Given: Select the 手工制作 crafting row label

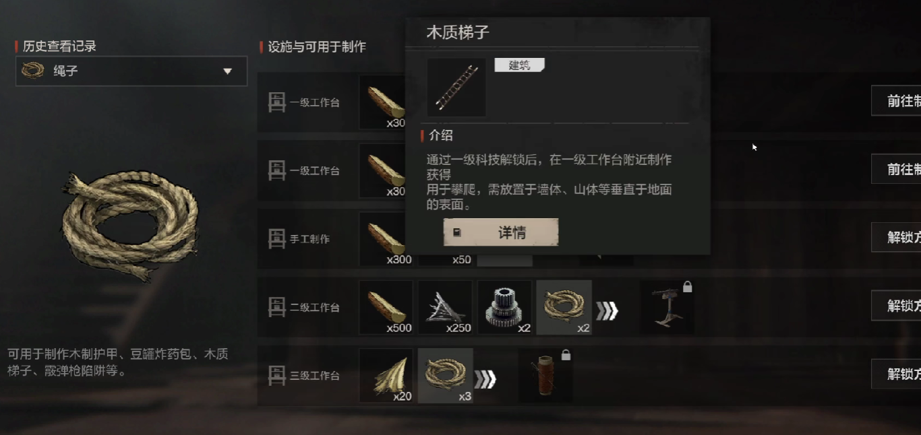Looking at the screenshot, I should pos(310,239).
